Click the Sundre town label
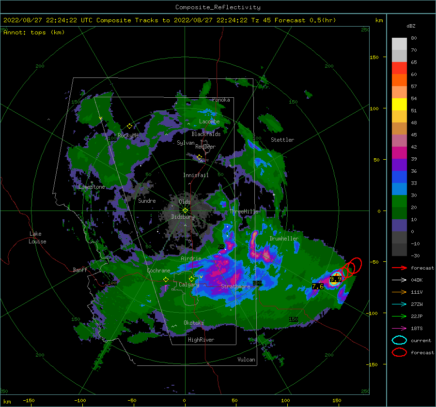The height and width of the screenshot is (407, 436). tap(147, 201)
